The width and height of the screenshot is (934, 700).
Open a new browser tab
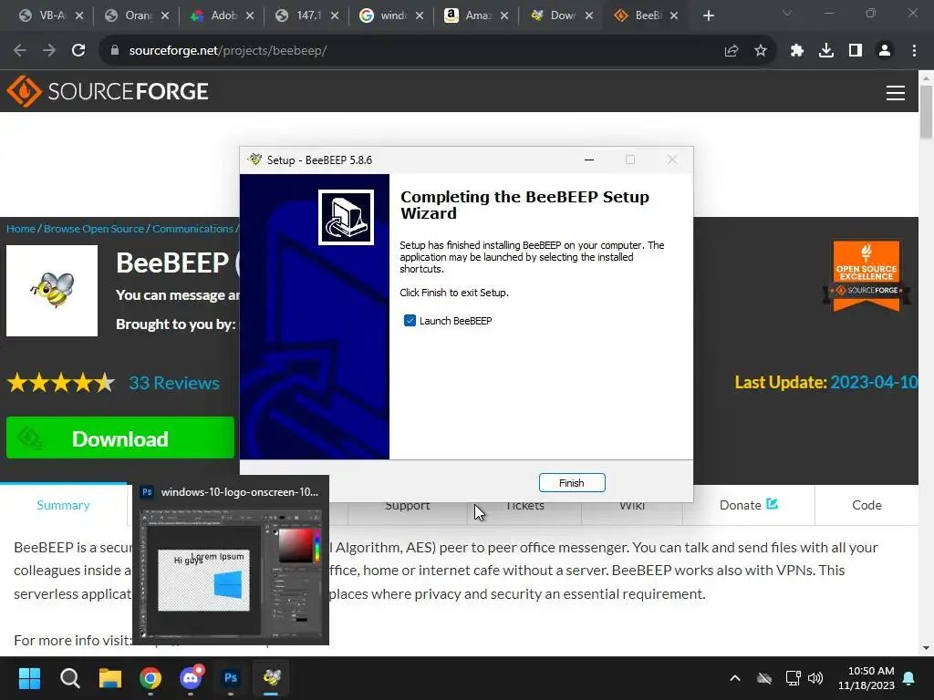(708, 15)
